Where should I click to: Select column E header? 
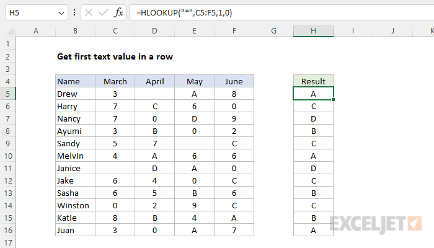point(194,31)
